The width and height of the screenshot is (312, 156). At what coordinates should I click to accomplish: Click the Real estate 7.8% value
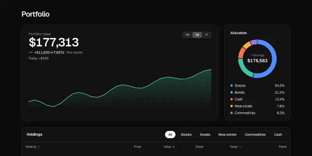coord(280,106)
